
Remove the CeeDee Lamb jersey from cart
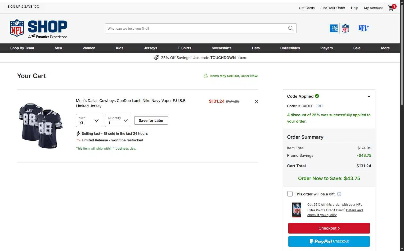(x=256, y=102)
